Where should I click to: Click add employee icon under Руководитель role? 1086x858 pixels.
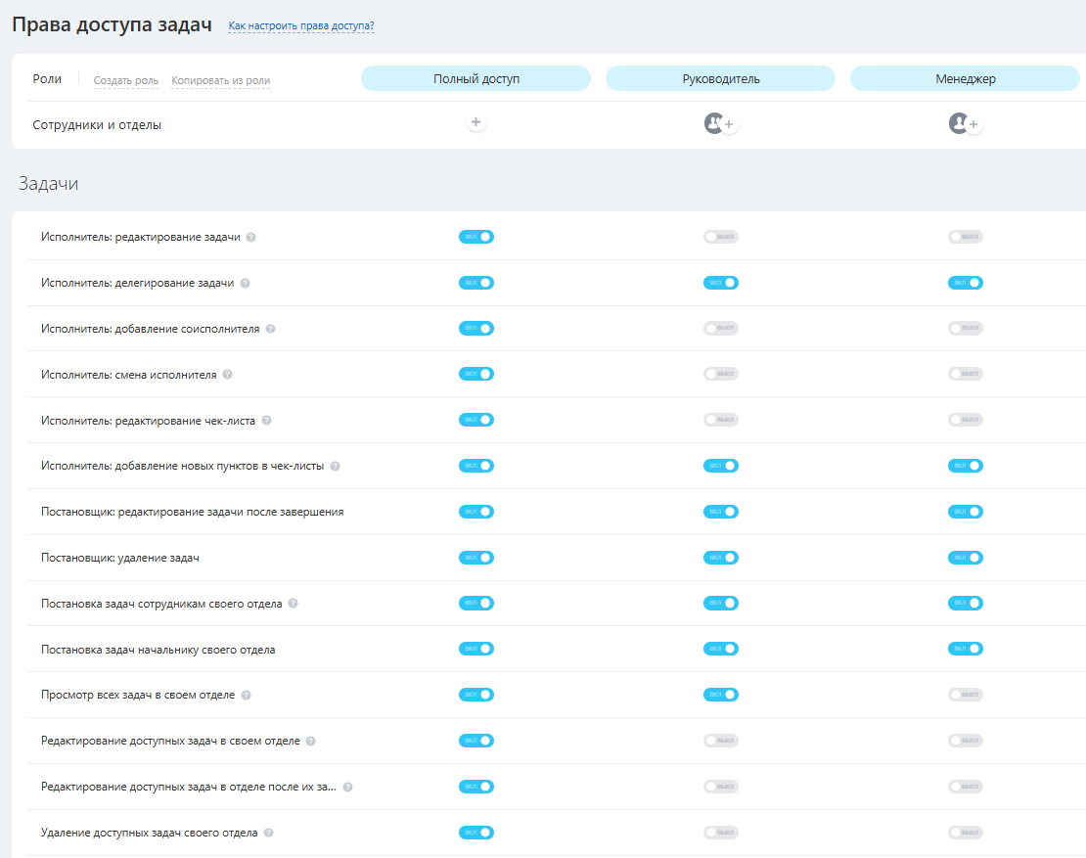click(728, 125)
